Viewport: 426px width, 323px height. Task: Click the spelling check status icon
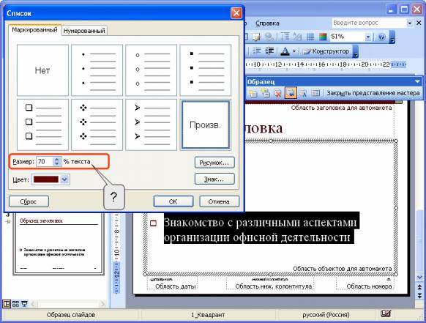click(x=386, y=313)
